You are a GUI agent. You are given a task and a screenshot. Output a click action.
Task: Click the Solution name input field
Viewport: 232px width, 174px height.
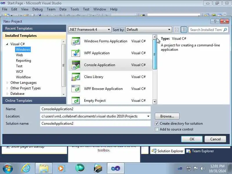pos(95,124)
